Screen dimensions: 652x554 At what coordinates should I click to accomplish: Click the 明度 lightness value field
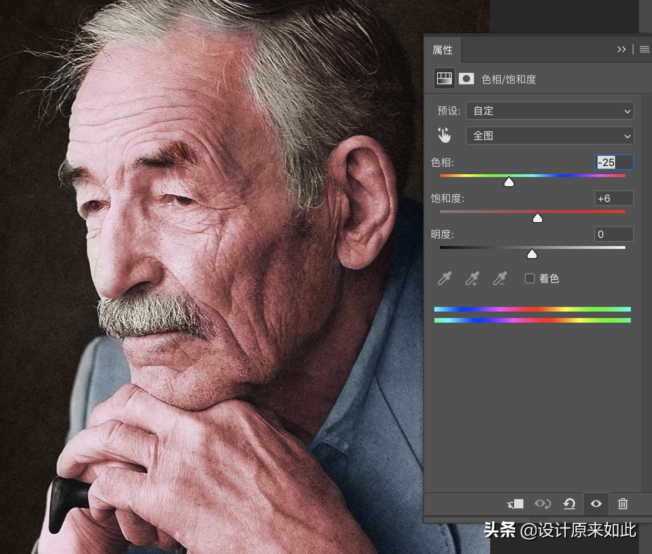point(614,234)
